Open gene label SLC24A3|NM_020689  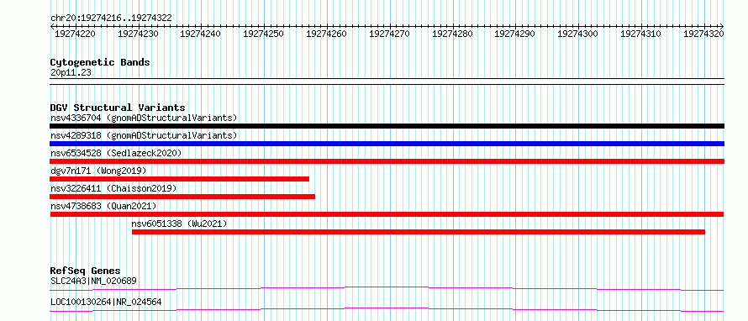coord(93,281)
